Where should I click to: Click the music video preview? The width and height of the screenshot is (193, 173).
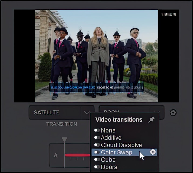tap(96, 56)
